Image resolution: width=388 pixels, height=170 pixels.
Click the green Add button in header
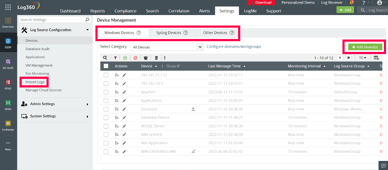pyautogui.click(x=345, y=10)
